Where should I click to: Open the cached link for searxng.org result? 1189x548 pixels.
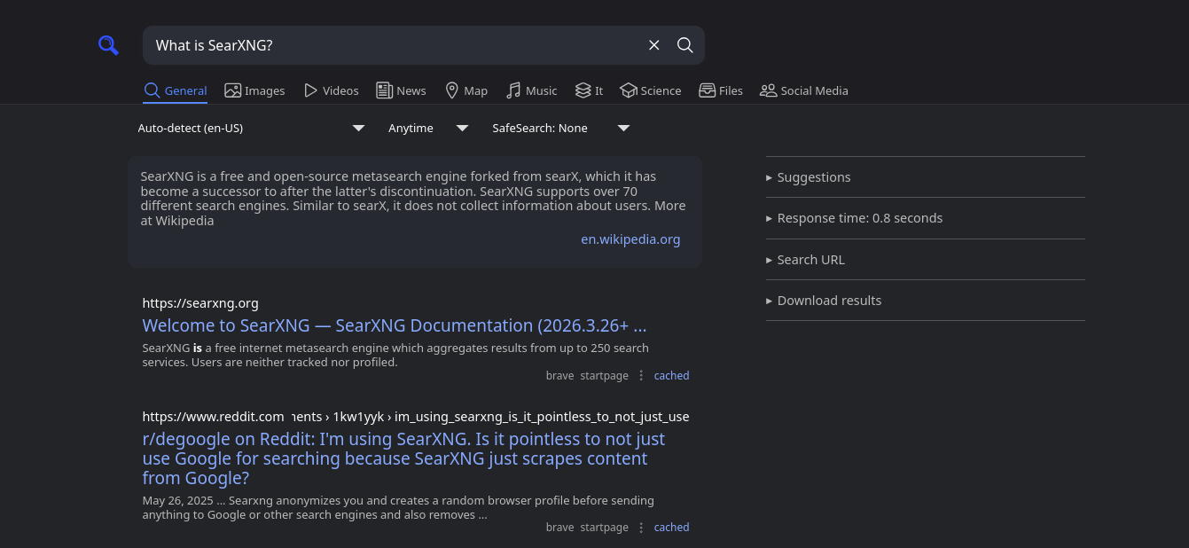[671, 376]
